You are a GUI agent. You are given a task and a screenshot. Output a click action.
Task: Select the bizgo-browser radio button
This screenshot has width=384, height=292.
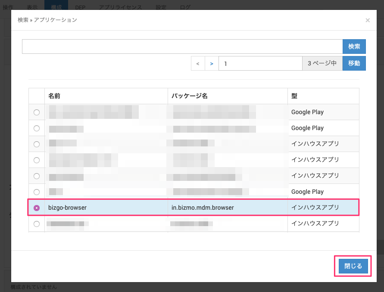click(x=37, y=208)
